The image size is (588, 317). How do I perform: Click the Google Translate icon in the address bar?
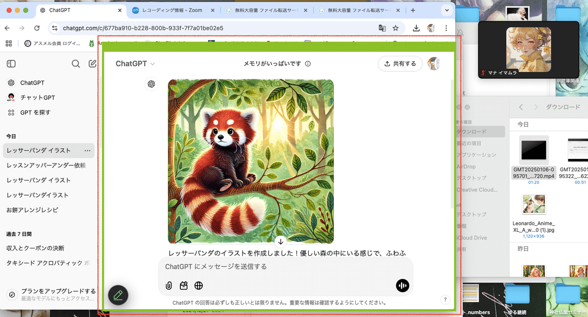click(382, 28)
